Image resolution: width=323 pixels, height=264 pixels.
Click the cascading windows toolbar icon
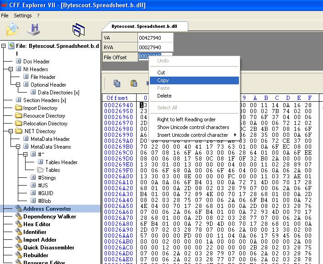79,30
